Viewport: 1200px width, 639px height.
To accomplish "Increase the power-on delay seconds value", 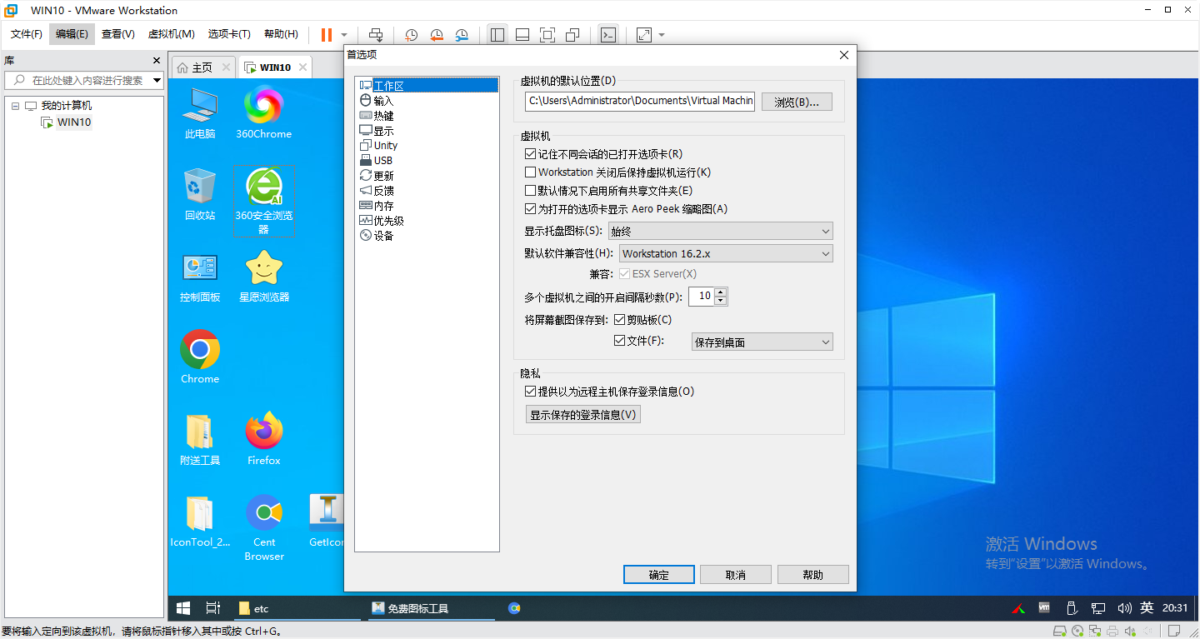I will pyautogui.click(x=720, y=292).
